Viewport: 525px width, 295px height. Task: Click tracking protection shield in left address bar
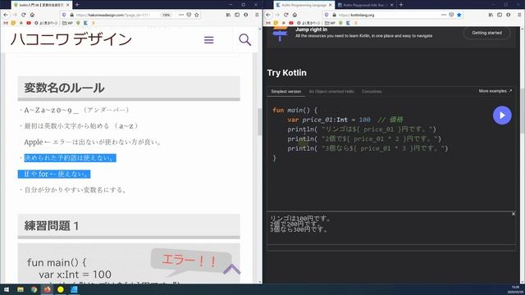pyautogui.click(x=64, y=15)
